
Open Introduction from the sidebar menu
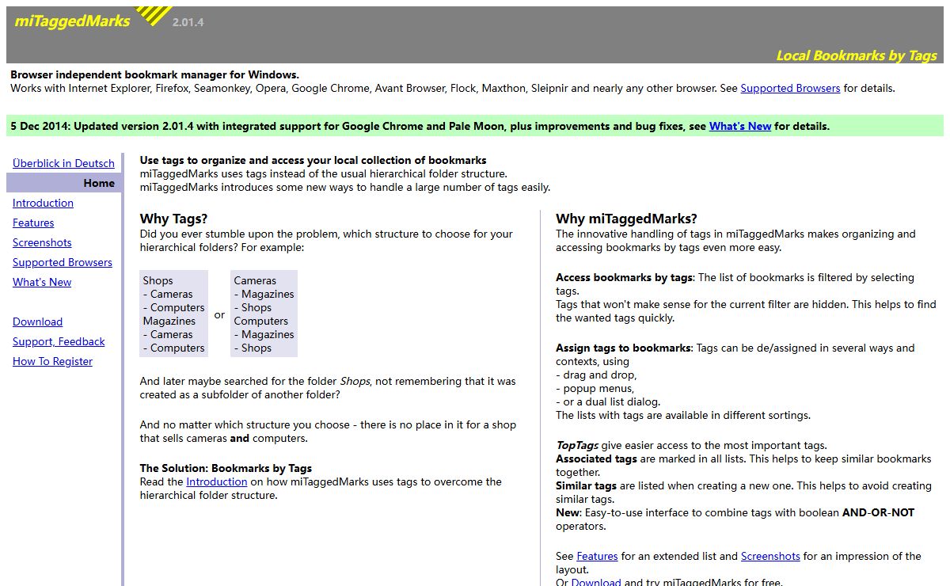(43, 203)
